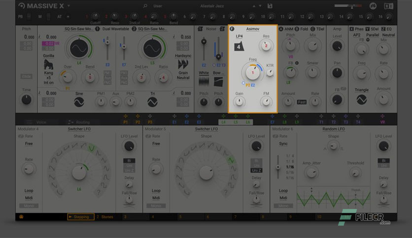The height and width of the screenshot is (238, 412).
Task: Select Bi polarity in Modulator 4
Action: pyautogui.click(x=129, y=160)
